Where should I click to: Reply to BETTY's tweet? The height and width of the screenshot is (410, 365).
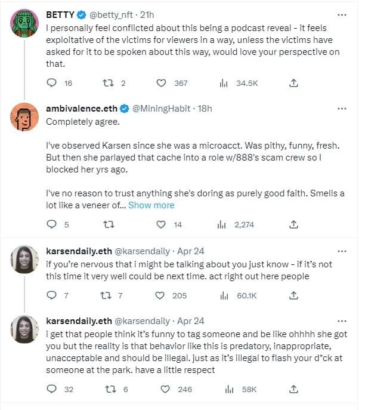(51, 84)
